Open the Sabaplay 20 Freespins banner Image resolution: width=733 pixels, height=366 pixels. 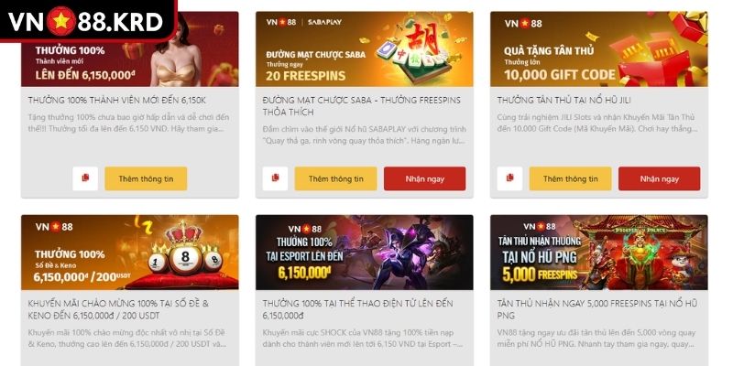pyautogui.click(x=364, y=49)
